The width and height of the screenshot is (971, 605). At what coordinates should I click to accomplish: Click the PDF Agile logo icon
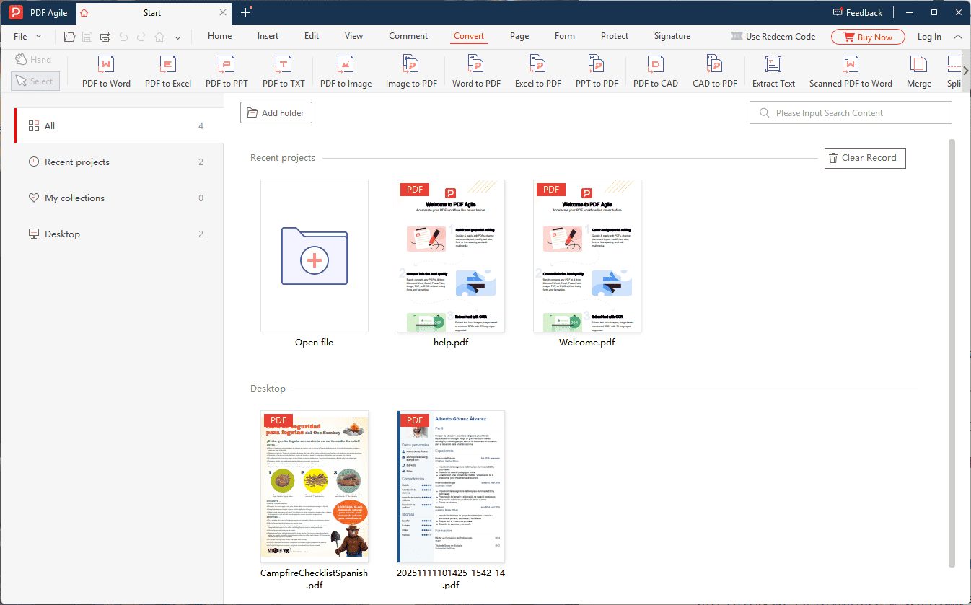[x=16, y=12]
